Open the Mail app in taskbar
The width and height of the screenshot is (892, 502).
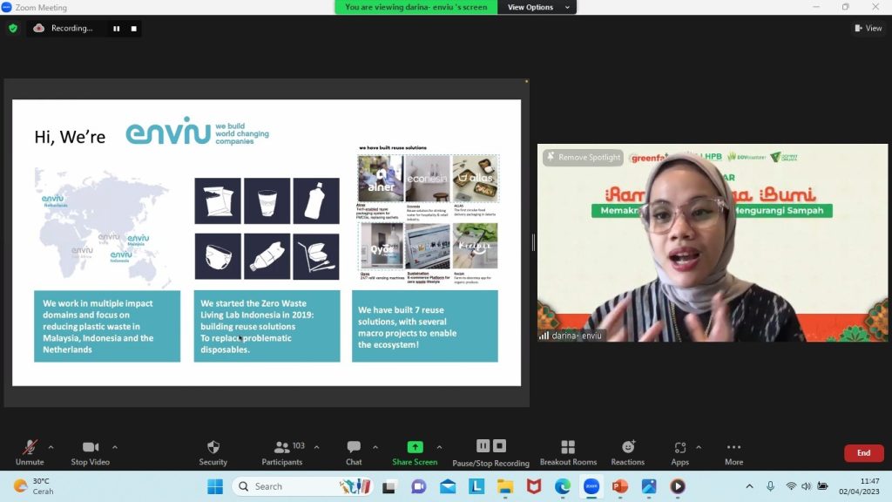pyautogui.click(x=448, y=486)
